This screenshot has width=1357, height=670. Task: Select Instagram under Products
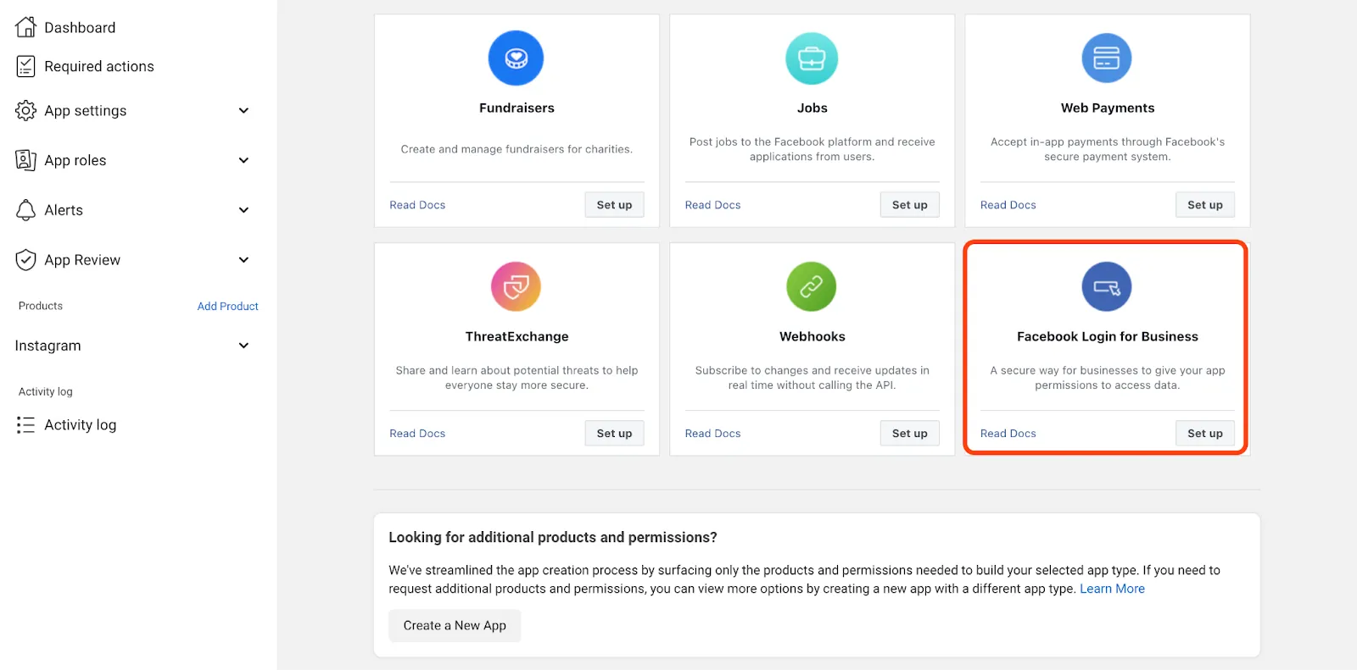click(48, 346)
